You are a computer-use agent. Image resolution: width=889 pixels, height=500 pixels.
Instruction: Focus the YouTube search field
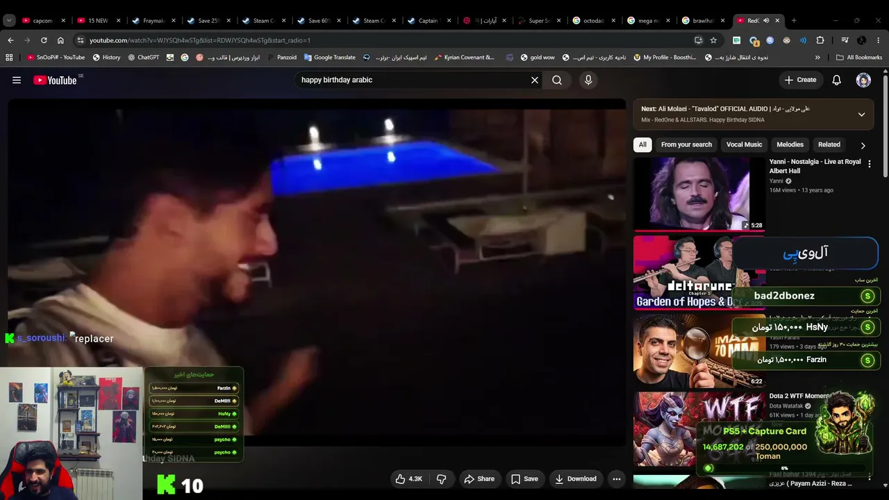413,80
